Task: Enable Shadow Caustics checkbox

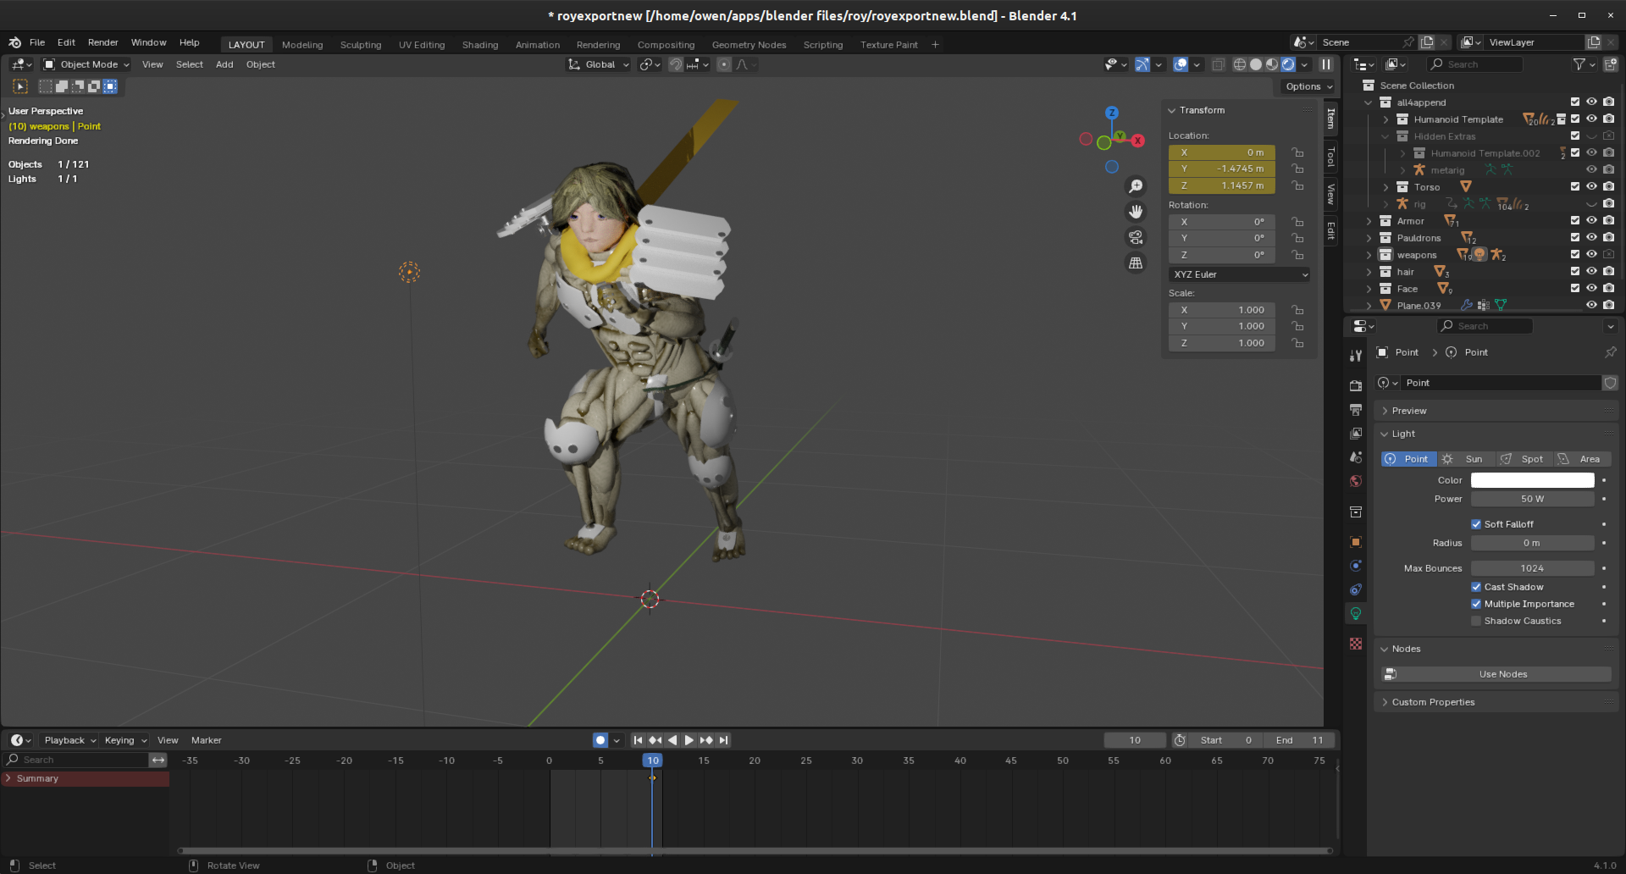Action: [x=1476, y=621]
